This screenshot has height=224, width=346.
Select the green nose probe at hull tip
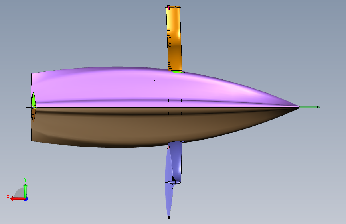309,107
